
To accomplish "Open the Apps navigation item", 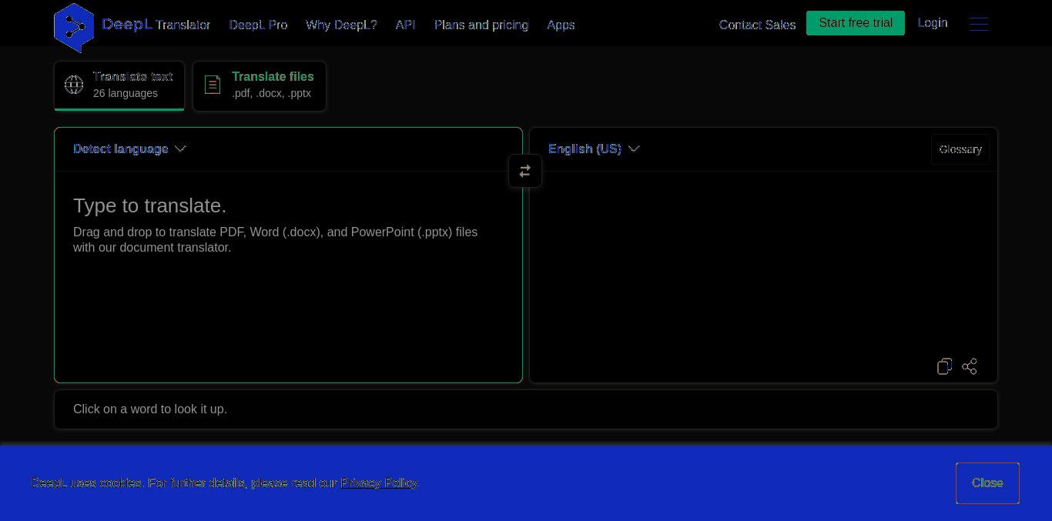I will pyautogui.click(x=561, y=25).
